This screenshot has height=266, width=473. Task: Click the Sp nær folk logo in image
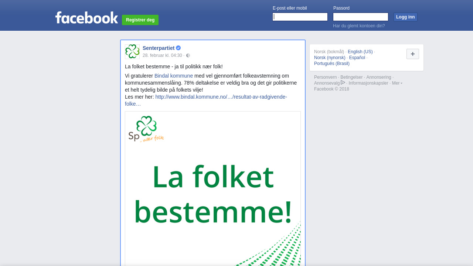(146, 129)
